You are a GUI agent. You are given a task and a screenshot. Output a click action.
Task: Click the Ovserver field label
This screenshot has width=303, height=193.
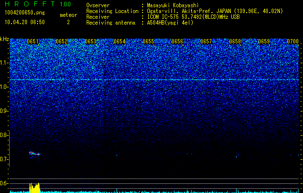(x=98, y=5)
